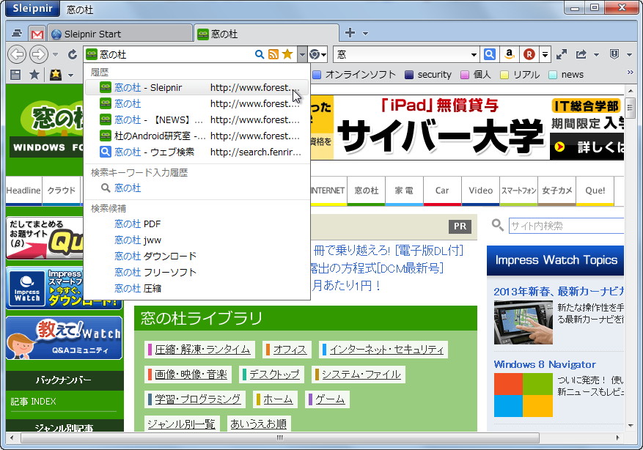Image resolution: width=643 pixels, height=450 pixels.
Task: Search using the magnifier icon in the address bar
Action: (258, 54)
